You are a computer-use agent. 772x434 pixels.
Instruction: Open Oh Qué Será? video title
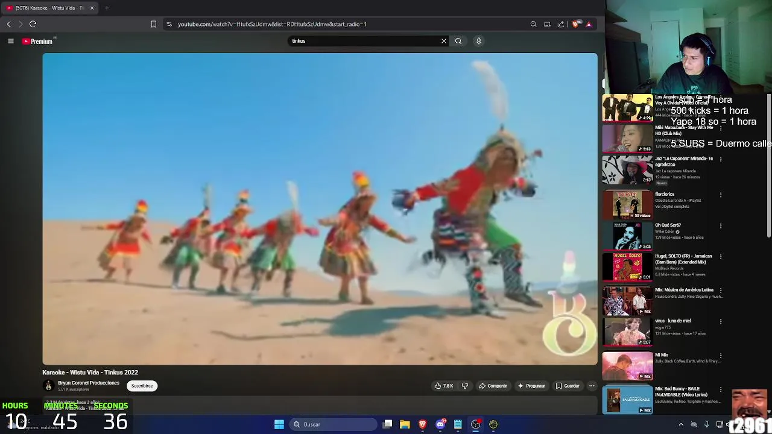point(668,225)
